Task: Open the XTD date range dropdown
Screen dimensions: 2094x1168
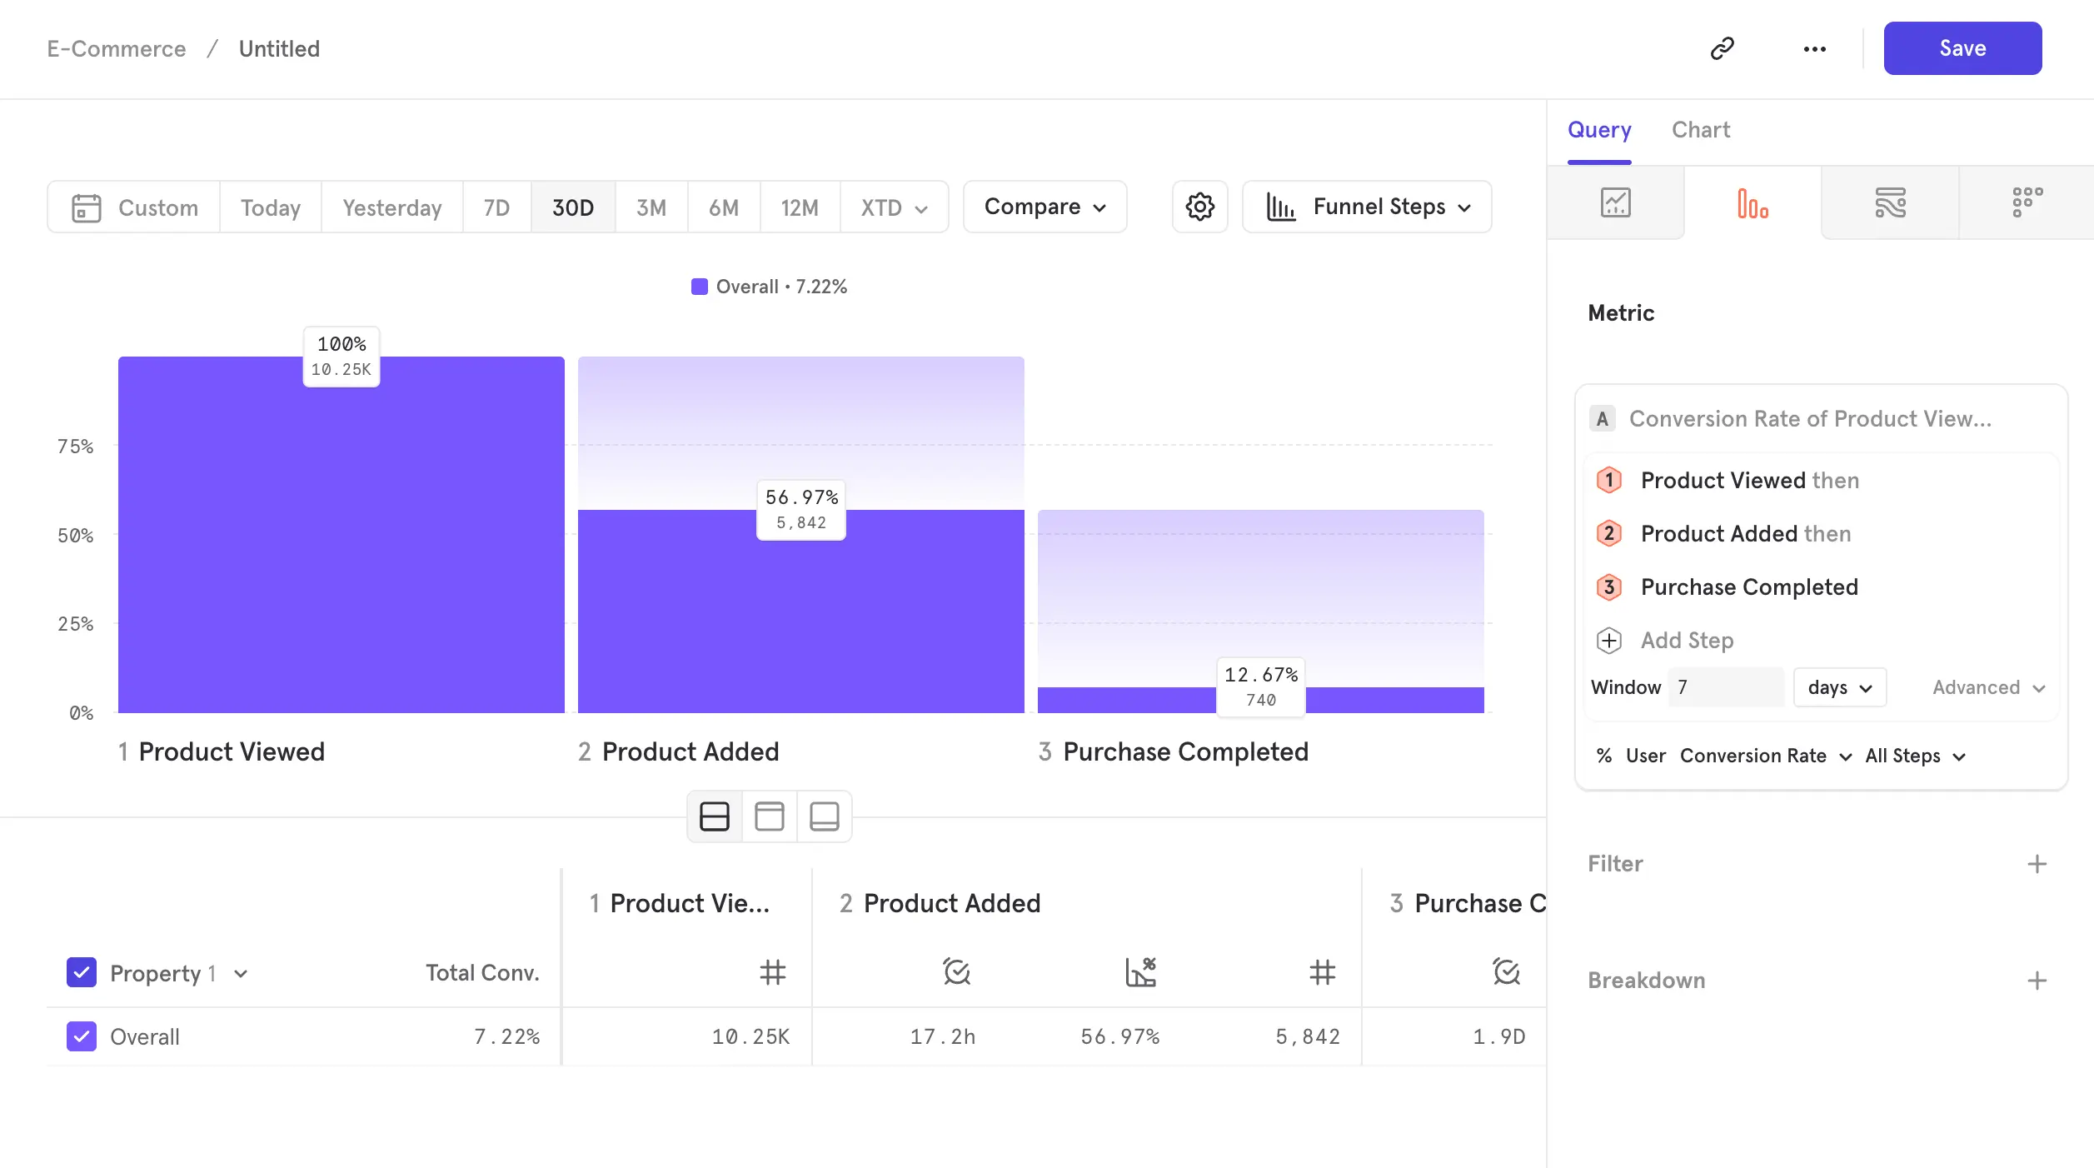Action: pos(894,207)
